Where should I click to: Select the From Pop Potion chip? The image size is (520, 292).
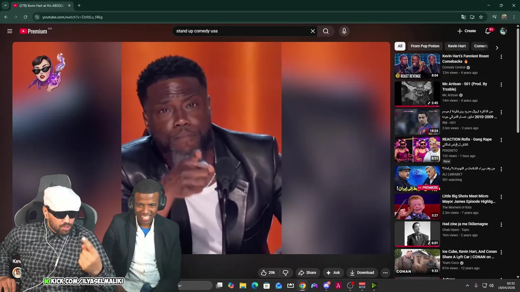pos(425,46)
